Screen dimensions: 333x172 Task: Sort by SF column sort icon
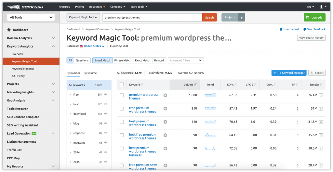(x=297, y=85)
